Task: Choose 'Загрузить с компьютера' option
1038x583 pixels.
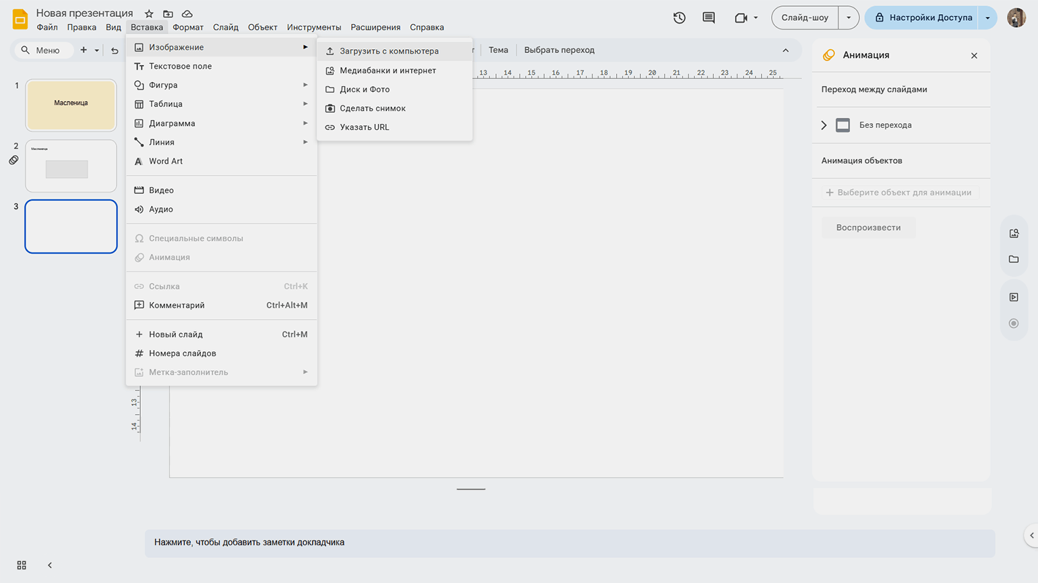Action: [x=389, y=51]
